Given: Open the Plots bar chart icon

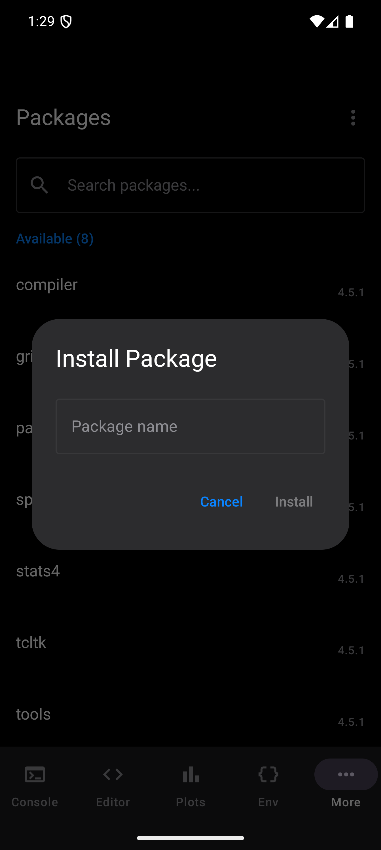Looking at the screenshot, I should click(191, 774).
